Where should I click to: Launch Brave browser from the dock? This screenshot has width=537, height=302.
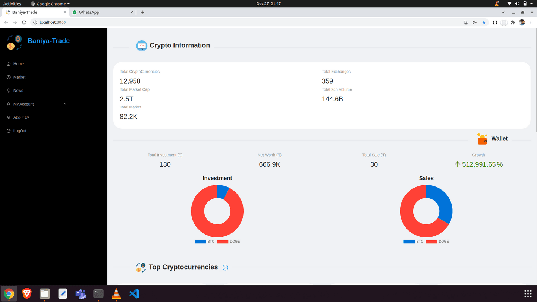(27, 293)
